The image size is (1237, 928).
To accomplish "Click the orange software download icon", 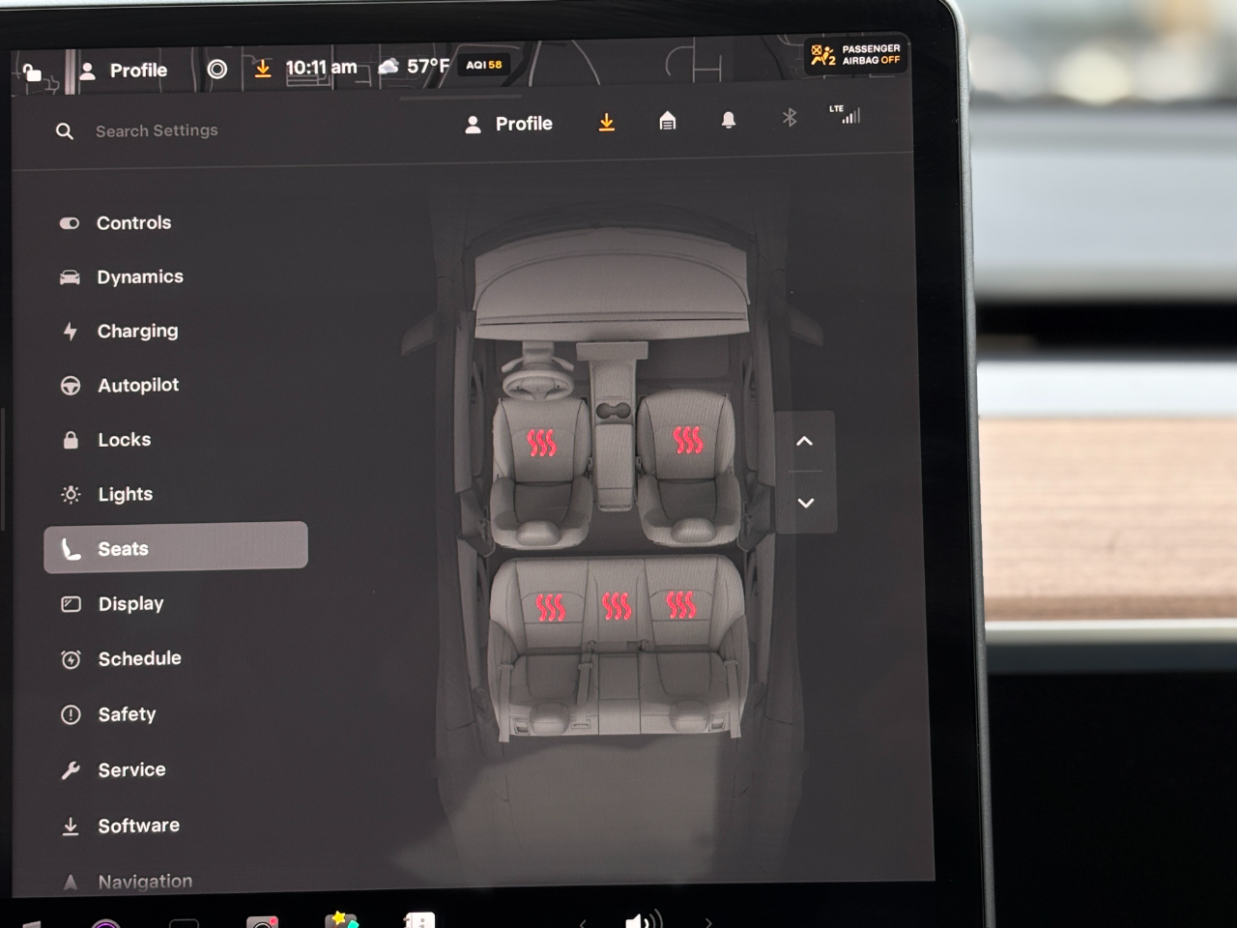I will tap(606, 123).
